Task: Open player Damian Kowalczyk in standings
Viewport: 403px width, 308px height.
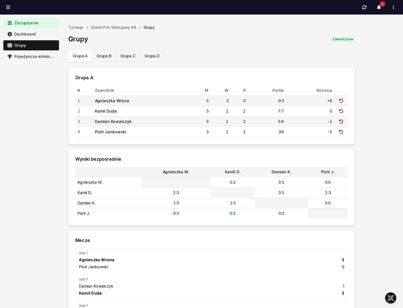Action: point(113,121)
